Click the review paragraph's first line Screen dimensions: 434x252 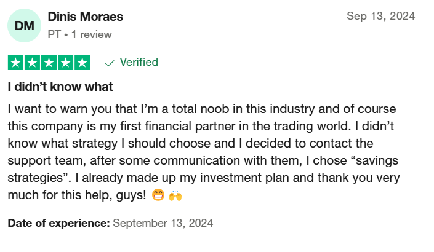(202, 109)
